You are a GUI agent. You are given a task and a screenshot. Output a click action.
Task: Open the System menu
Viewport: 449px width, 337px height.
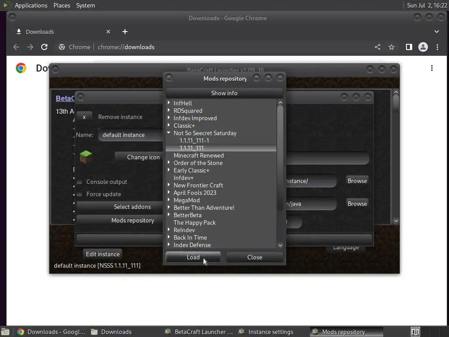pyautogui.click(x=86, y=5)
